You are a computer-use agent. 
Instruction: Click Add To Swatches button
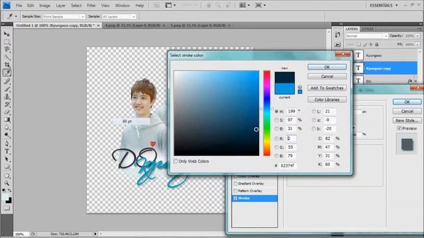[x=327, y=88]
